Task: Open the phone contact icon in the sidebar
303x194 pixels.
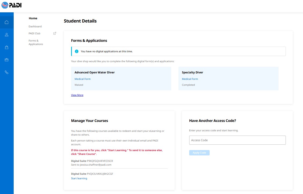Action: click(7, 72)
